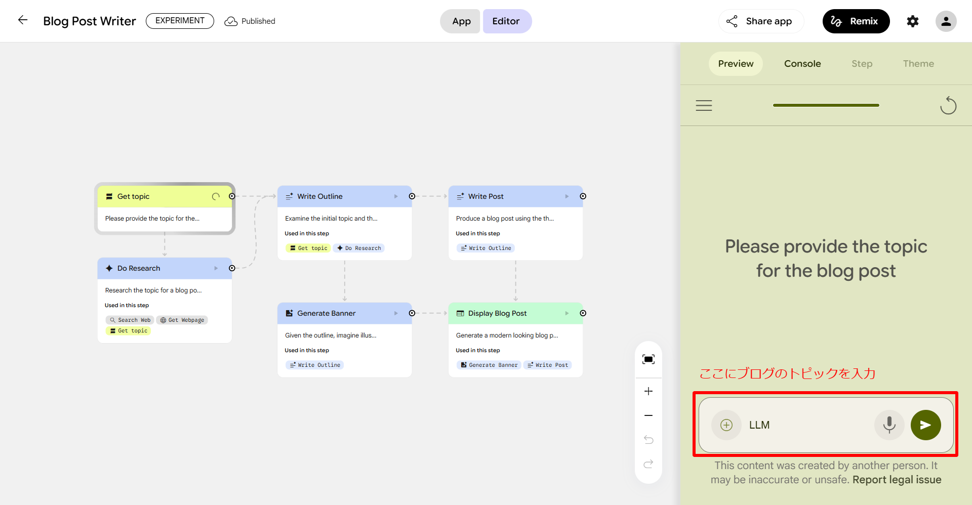Image resolution: width=972 pixels, height=505 pixels.
Task: Click the Report legal issue link
Action: (897, 480)
